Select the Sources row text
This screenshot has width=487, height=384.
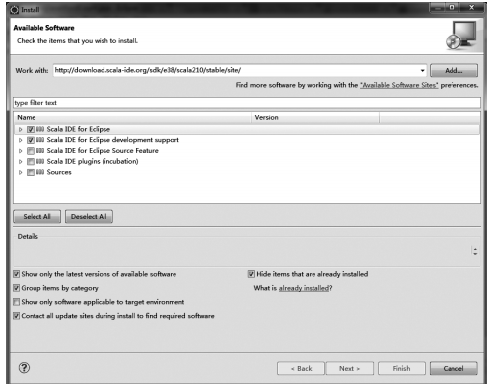click(x=59, y=172)
